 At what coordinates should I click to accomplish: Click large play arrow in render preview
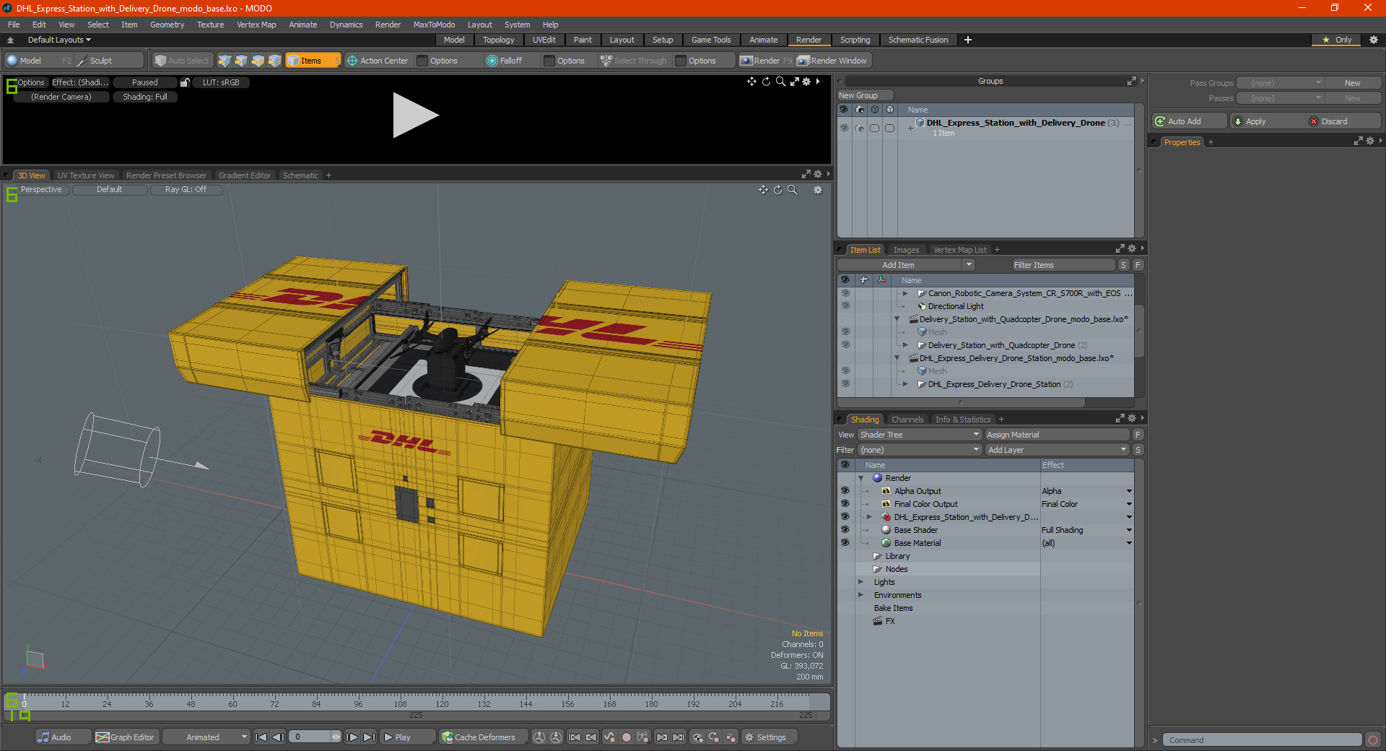[x=415, y=115]
